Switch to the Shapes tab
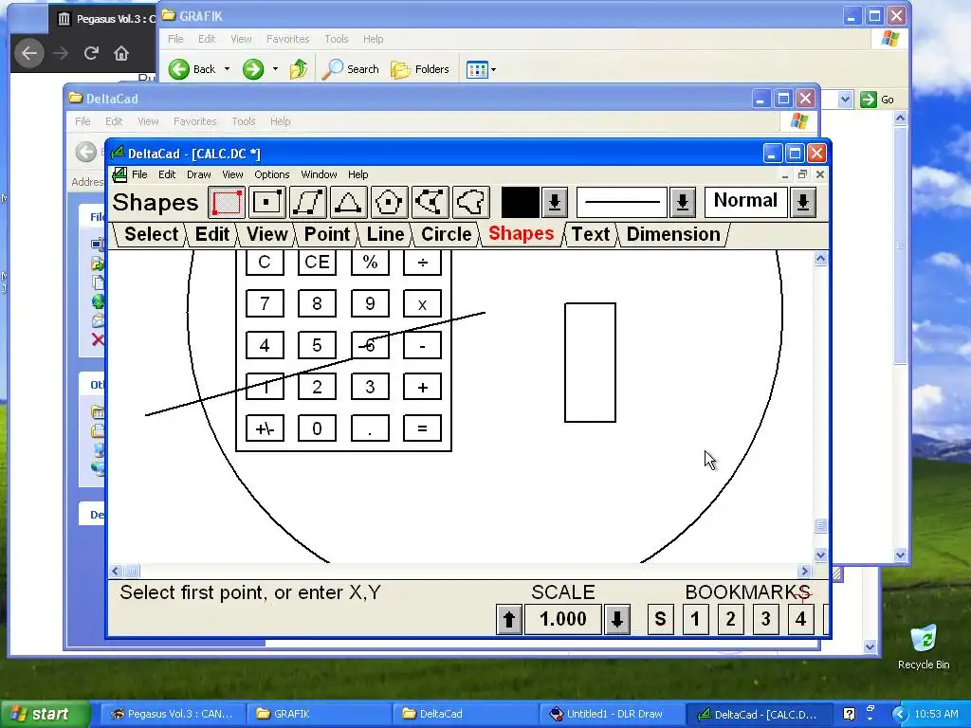Image resolution: width=971 pixels, height=728 pixels. point(521,234)
